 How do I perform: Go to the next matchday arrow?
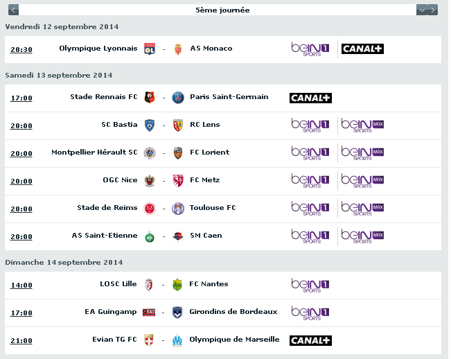coord(432,10)
